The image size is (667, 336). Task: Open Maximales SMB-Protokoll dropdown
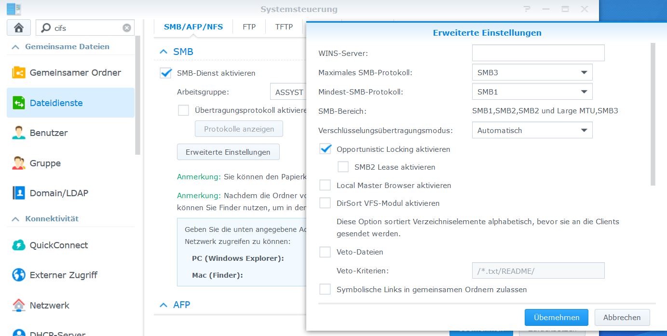532,72
